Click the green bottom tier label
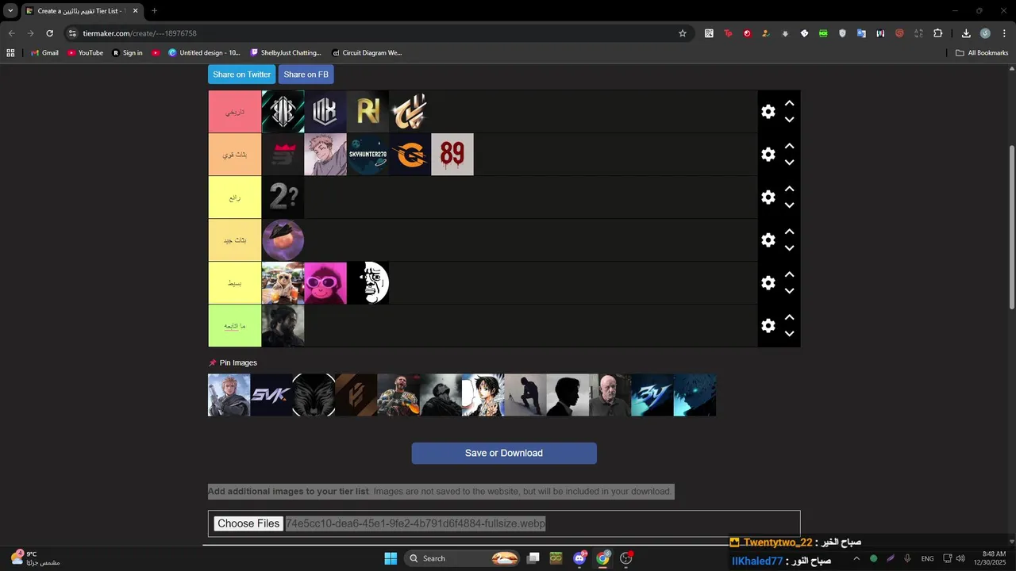The image size is (1016, 571). tap(235, 326)
